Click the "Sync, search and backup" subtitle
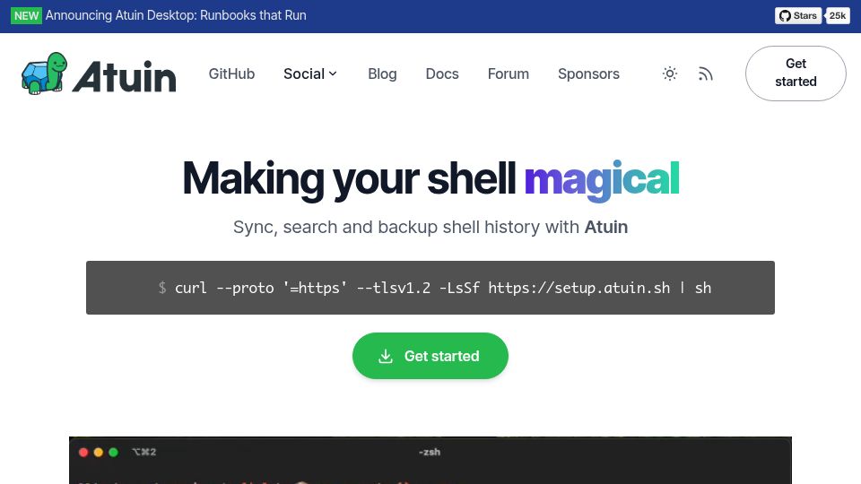The image size is (861, 484). point(430,227)
